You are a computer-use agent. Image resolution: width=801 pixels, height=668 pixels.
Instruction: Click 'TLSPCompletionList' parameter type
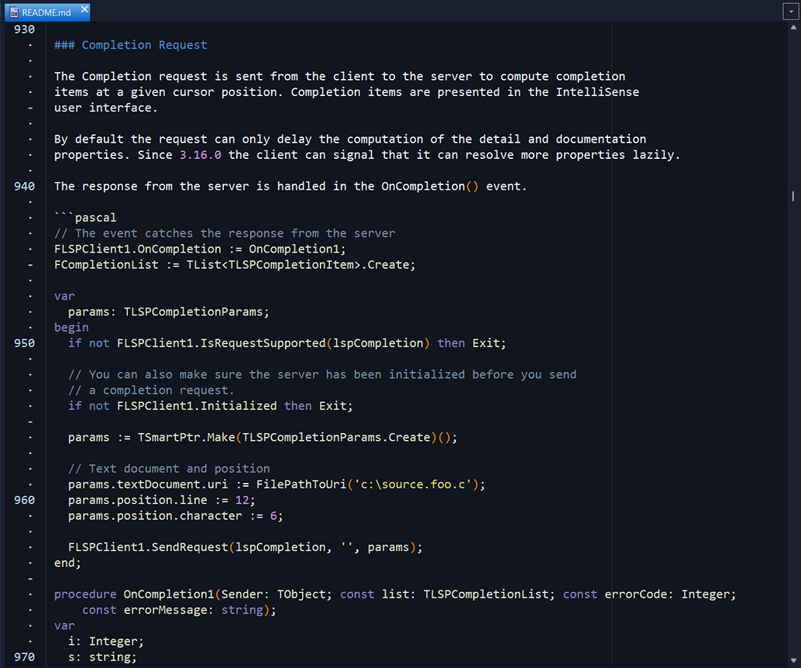point(486,594)
